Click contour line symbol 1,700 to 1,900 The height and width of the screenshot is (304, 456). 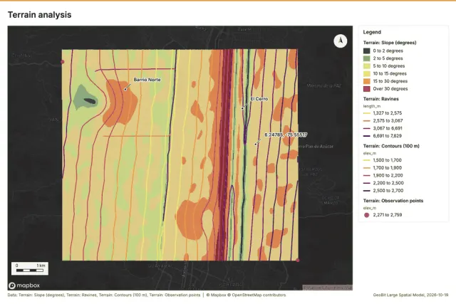coord(367,168)
